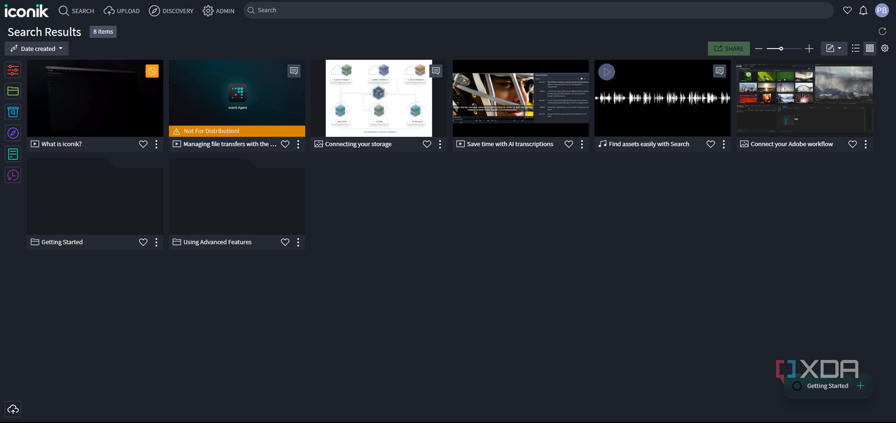Click the What is iconik? title
Screen dimensions: 896x423
click(x=62, y=144)
